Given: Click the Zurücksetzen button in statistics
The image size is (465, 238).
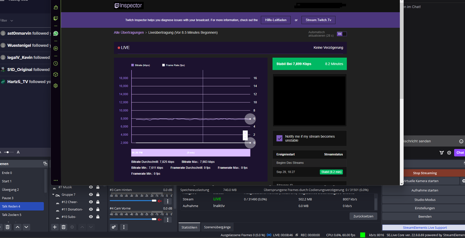Looking at the screenshot, I should click(x=363, y=216).
